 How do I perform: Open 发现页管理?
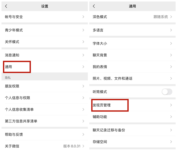pyautogui.click(x=132, y=105)
